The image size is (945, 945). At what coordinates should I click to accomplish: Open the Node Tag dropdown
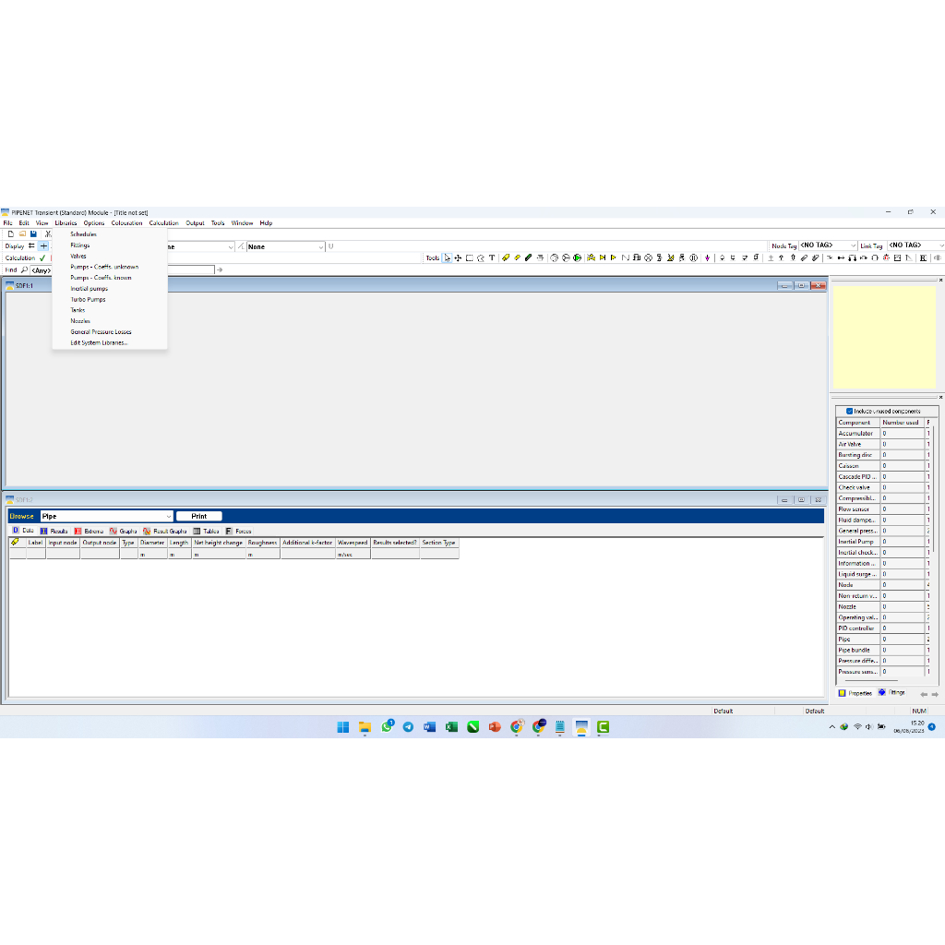click(x=828, y=245)
